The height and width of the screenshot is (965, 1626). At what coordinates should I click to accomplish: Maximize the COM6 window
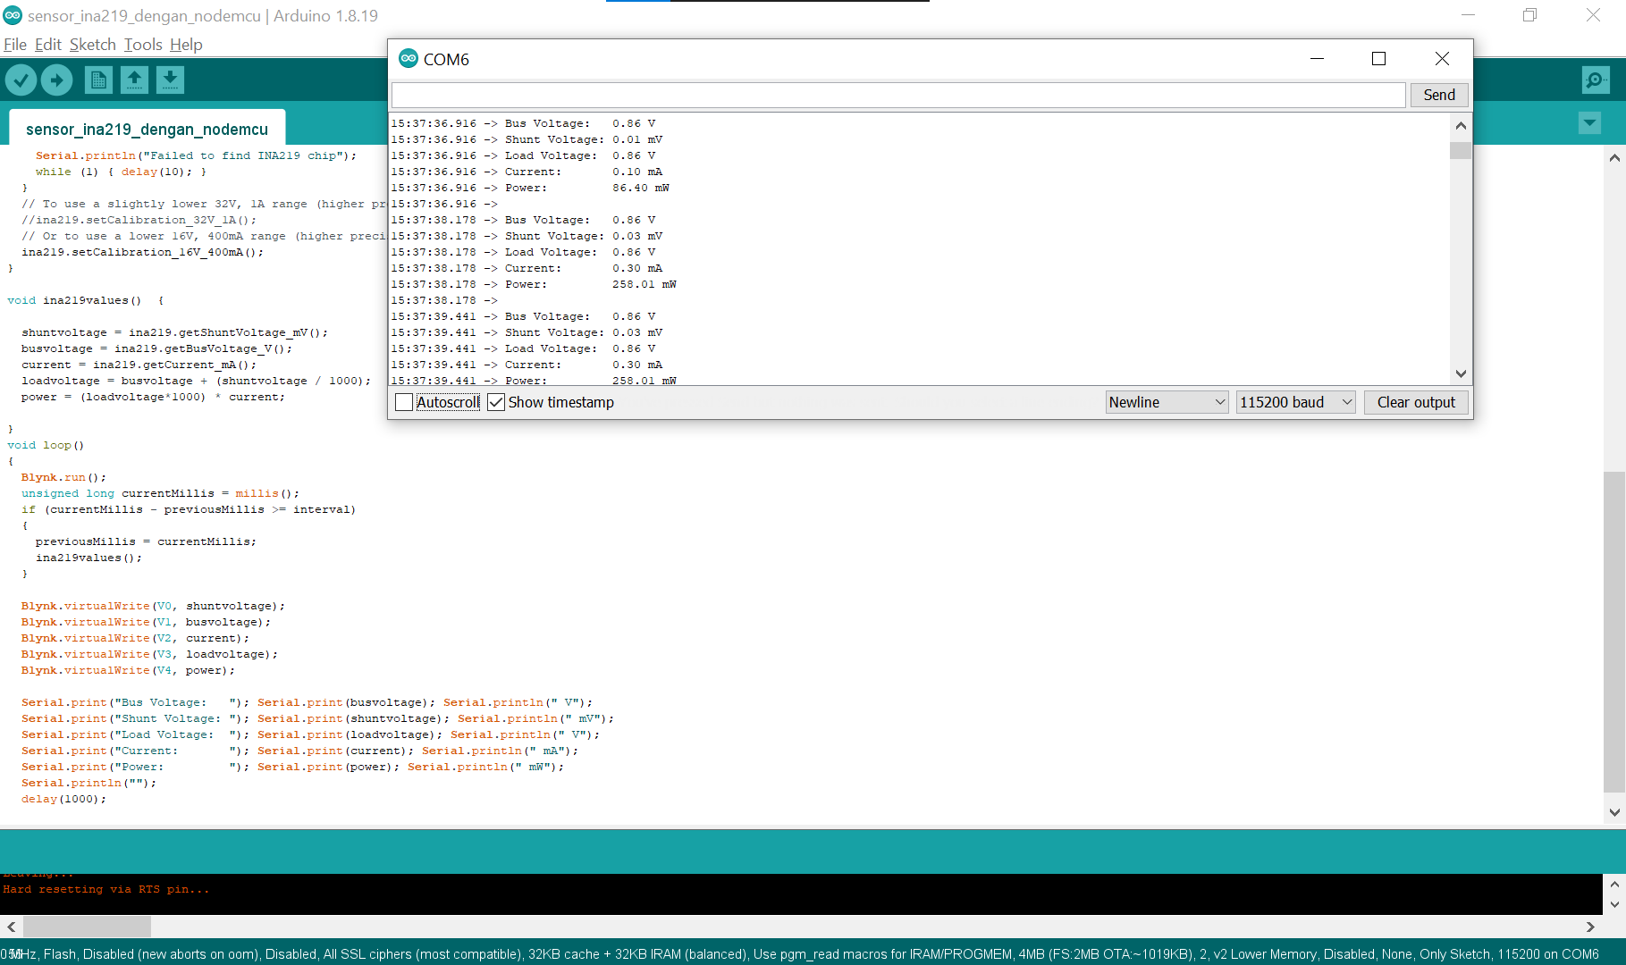click(x=1378, y=58)
